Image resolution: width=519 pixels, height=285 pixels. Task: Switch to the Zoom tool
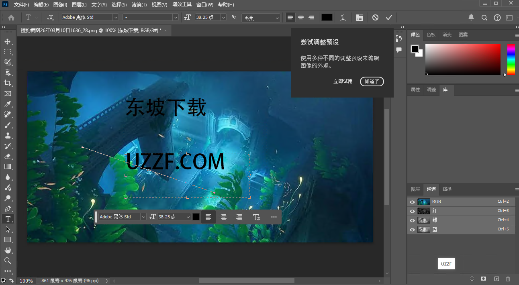tap(8, 261)
